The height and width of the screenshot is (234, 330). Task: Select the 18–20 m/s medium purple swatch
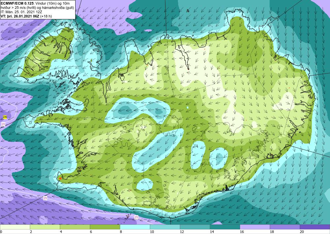pos(285,227)
